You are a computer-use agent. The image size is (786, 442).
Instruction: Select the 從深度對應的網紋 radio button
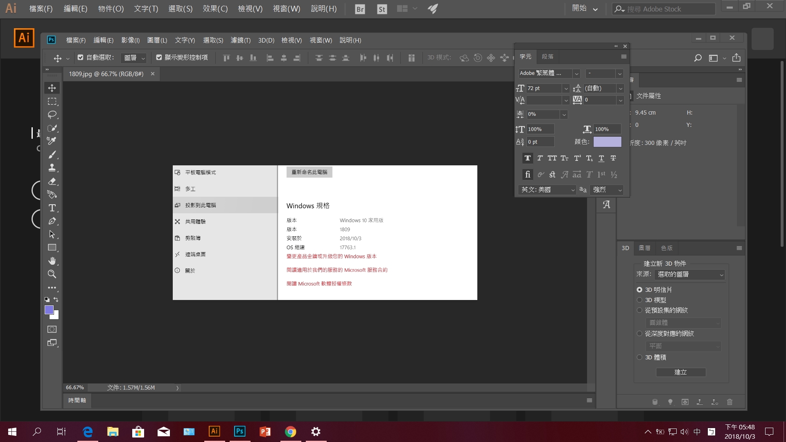click(x=639, y=334)
